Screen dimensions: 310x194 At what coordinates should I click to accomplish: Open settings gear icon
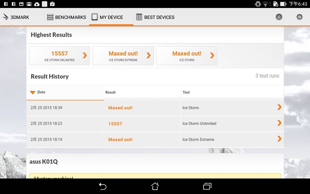point(299,17)
